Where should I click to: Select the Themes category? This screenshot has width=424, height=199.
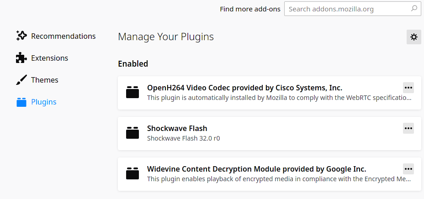45,80
